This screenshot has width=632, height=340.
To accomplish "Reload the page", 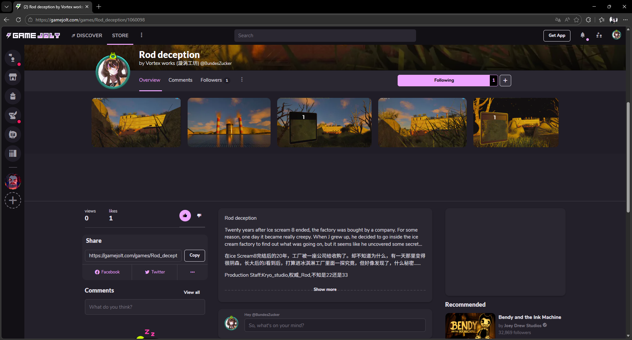I will (x=18, y=20).
